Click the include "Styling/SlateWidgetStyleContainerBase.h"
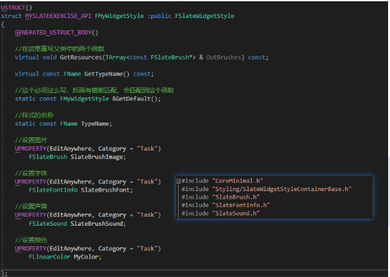Viewport: 390px width, 277px height. [266, 189]
